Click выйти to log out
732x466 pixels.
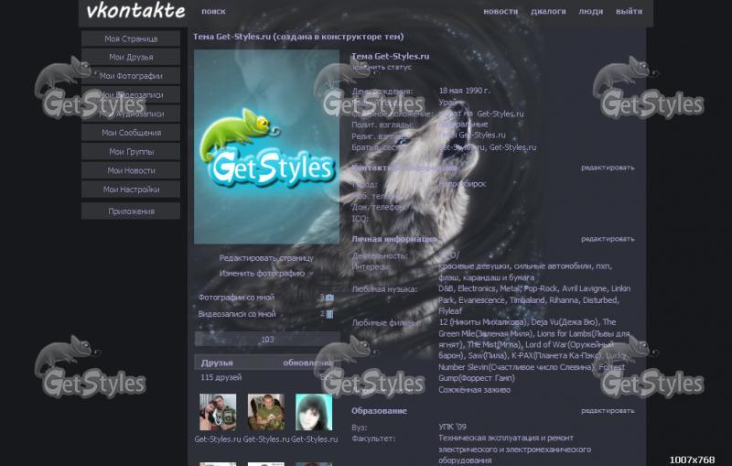pos(629,12)
